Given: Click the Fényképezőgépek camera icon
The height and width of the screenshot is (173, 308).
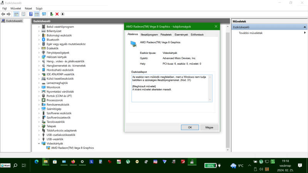Looking at the screenshot, I should 44,53.
